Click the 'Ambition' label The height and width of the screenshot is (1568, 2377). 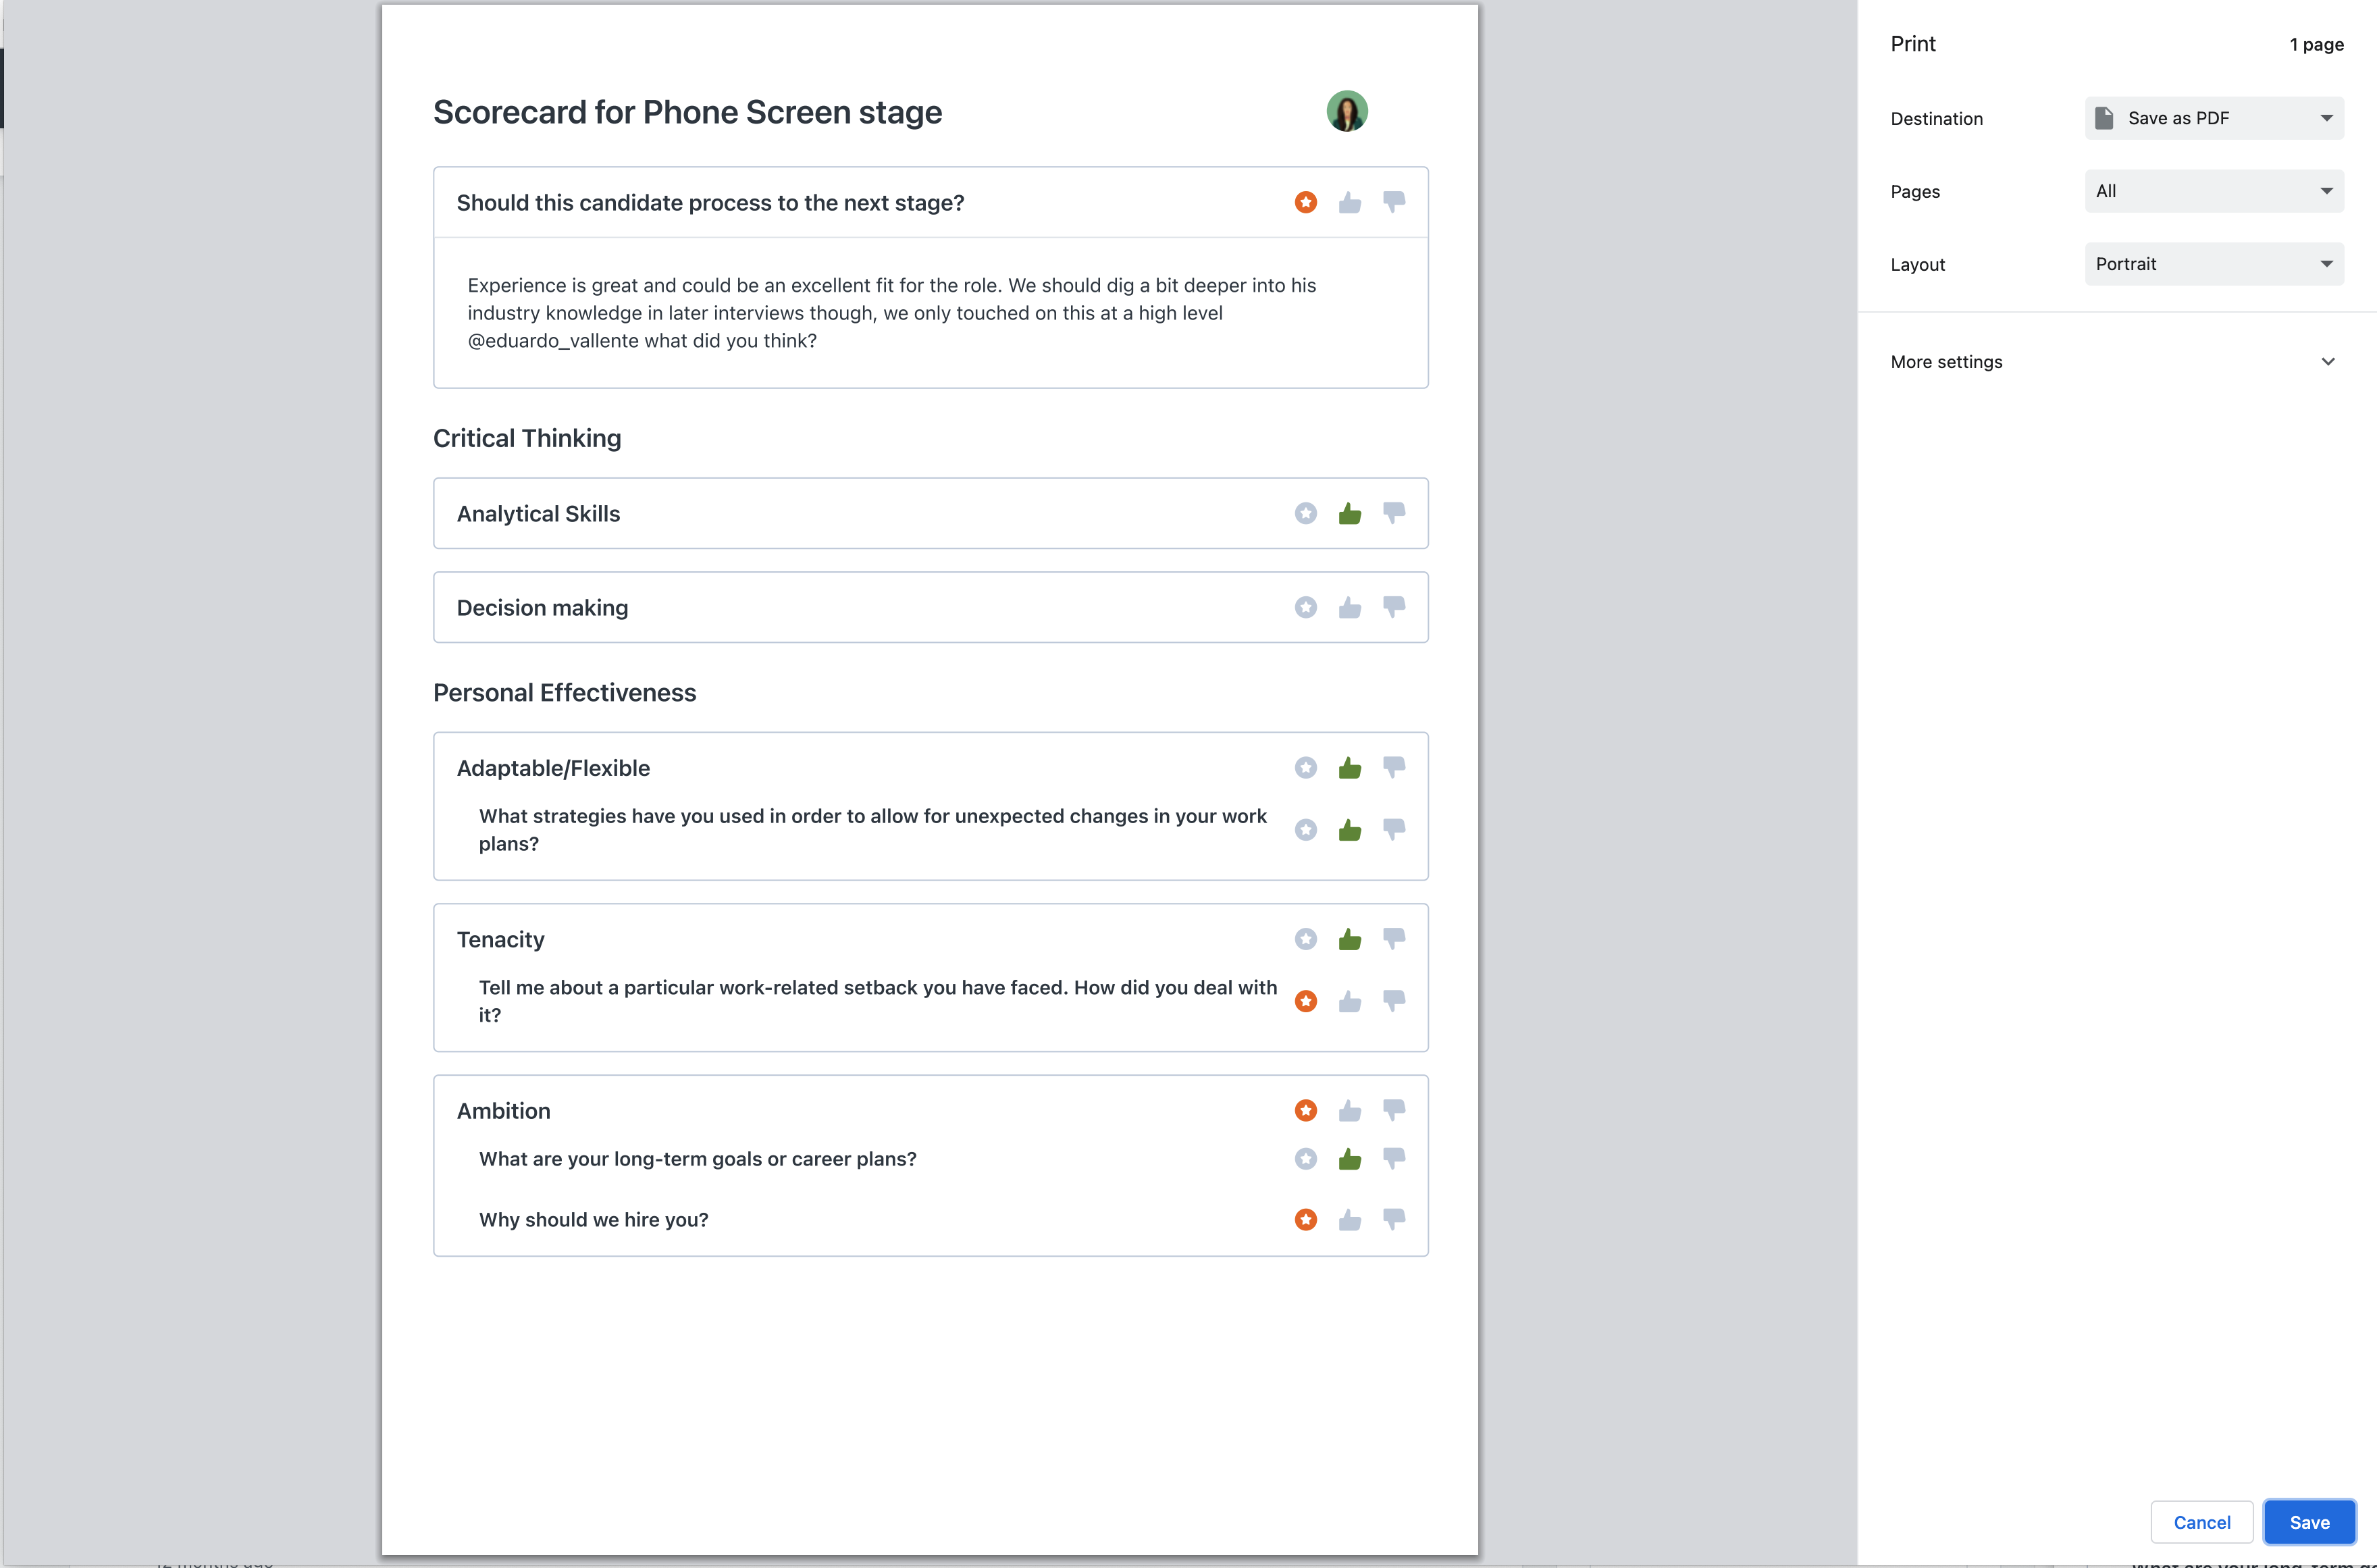[503, 1111]
